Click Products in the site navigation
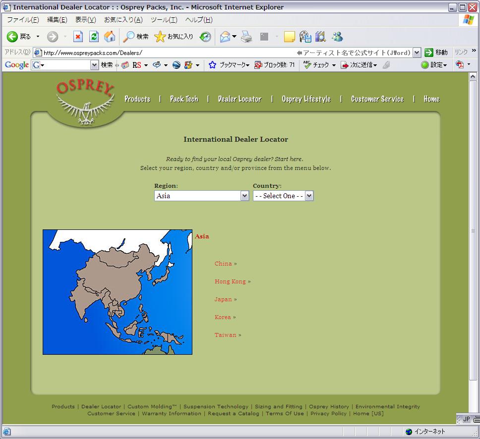The image size is (480, 439). pos(137,99)
